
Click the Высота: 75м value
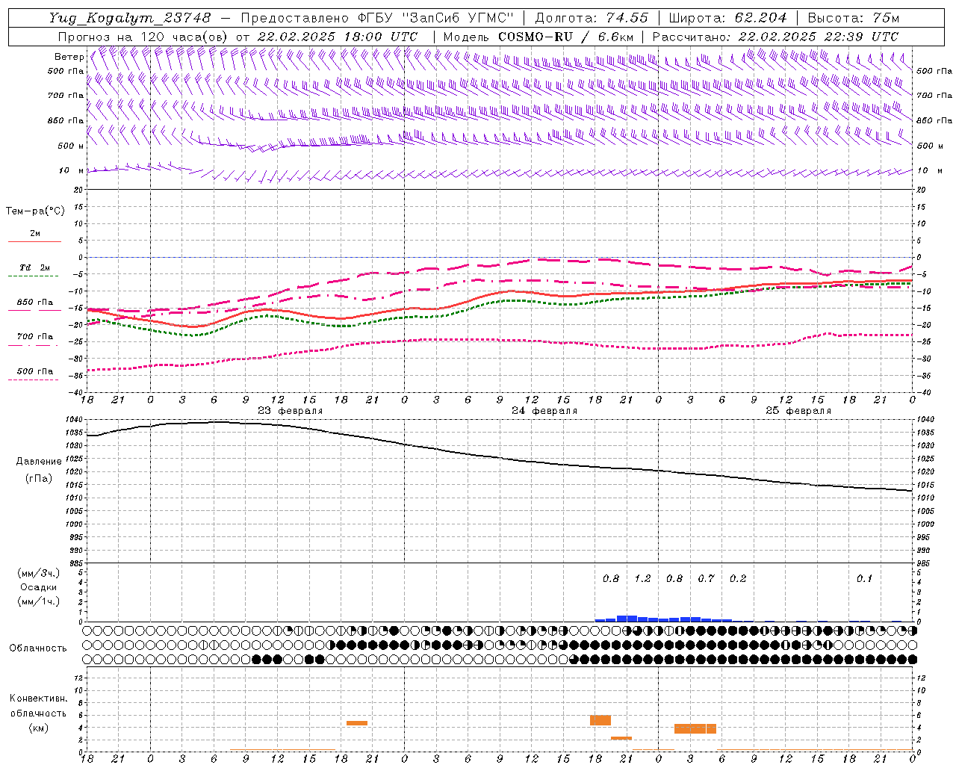tap(854, 18)
